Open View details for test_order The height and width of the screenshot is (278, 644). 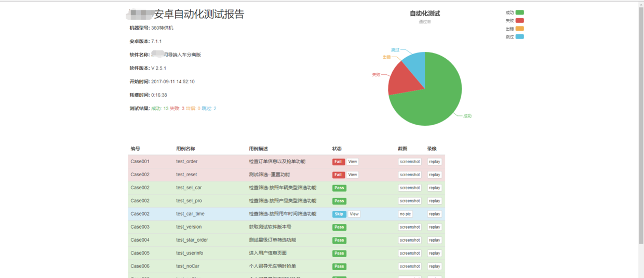coord(353,162)
